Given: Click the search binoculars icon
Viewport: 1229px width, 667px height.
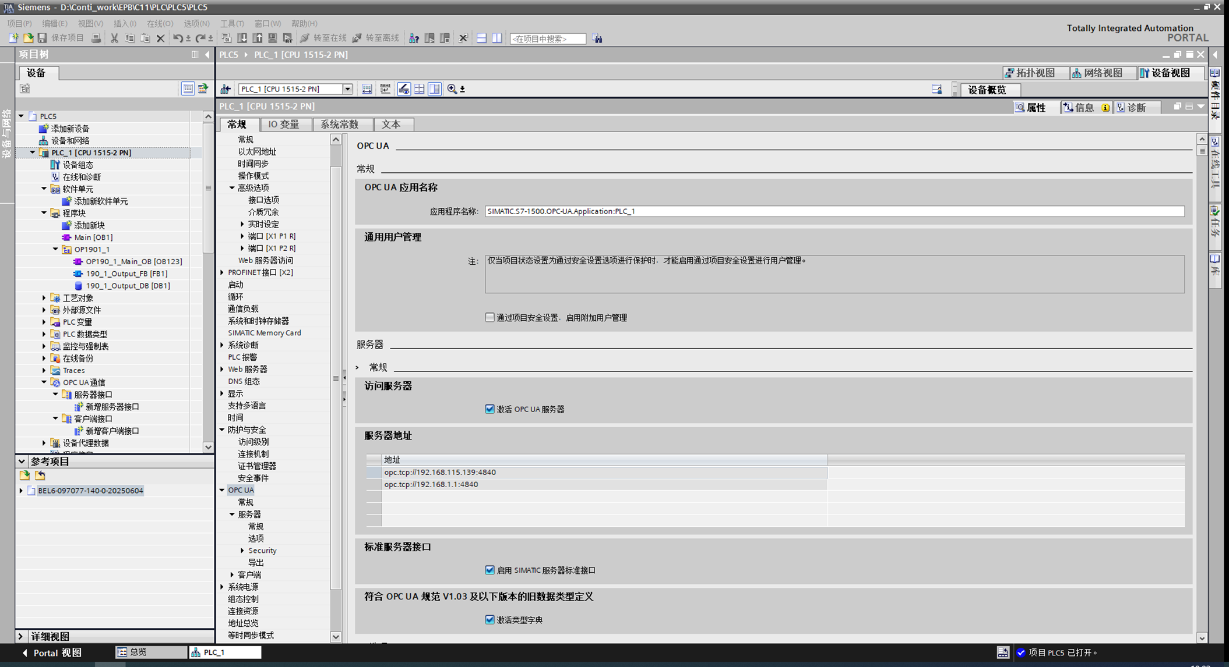Looking at the screenshot, I should coord(597,38).
